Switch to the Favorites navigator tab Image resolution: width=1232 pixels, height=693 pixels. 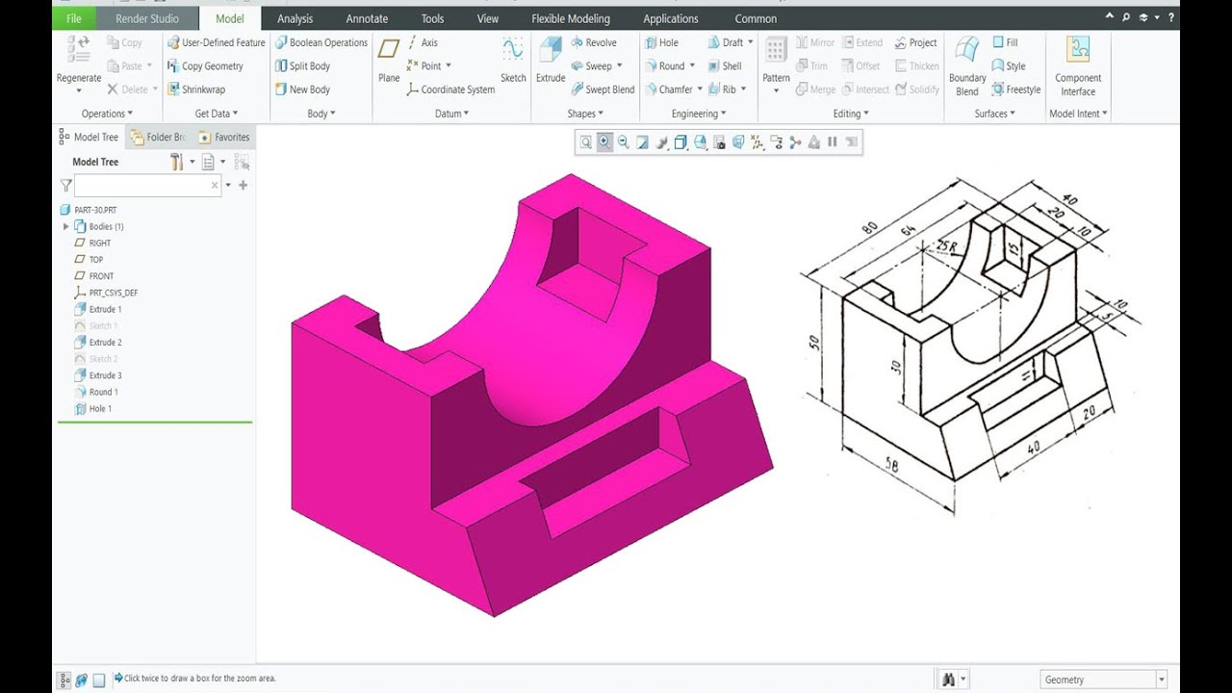(x=224, y=137)
